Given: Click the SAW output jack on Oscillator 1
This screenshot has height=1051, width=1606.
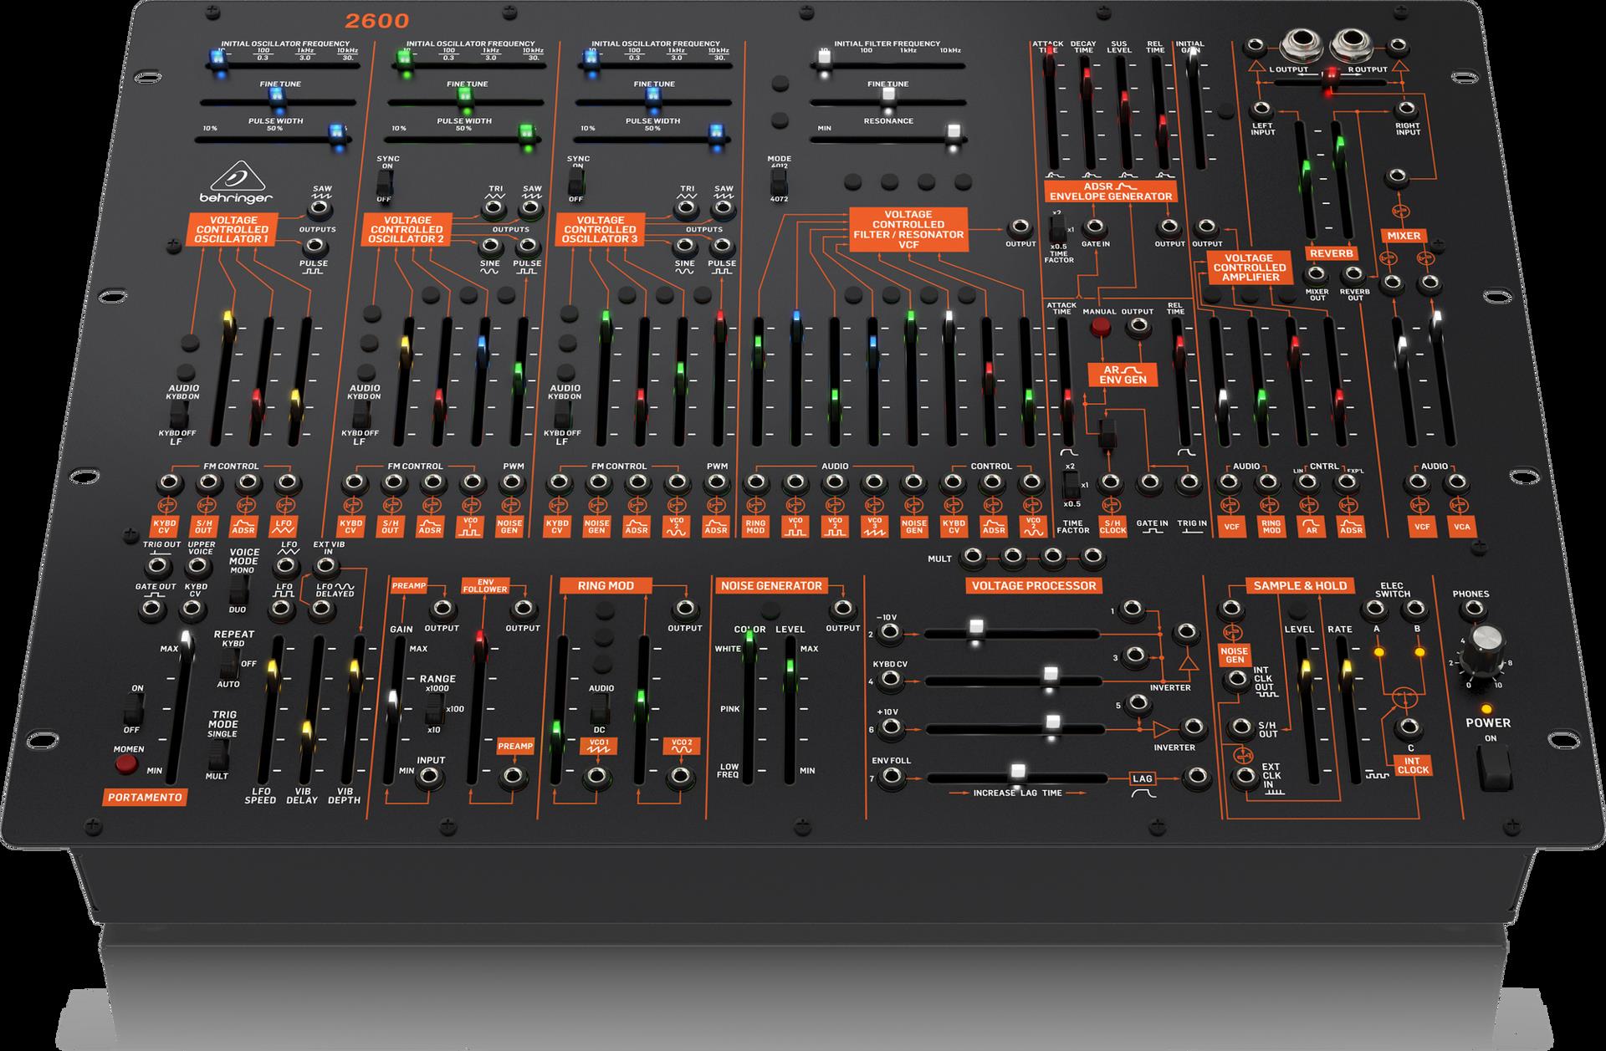Looking at the screenshot, I should tap(320, 208).
